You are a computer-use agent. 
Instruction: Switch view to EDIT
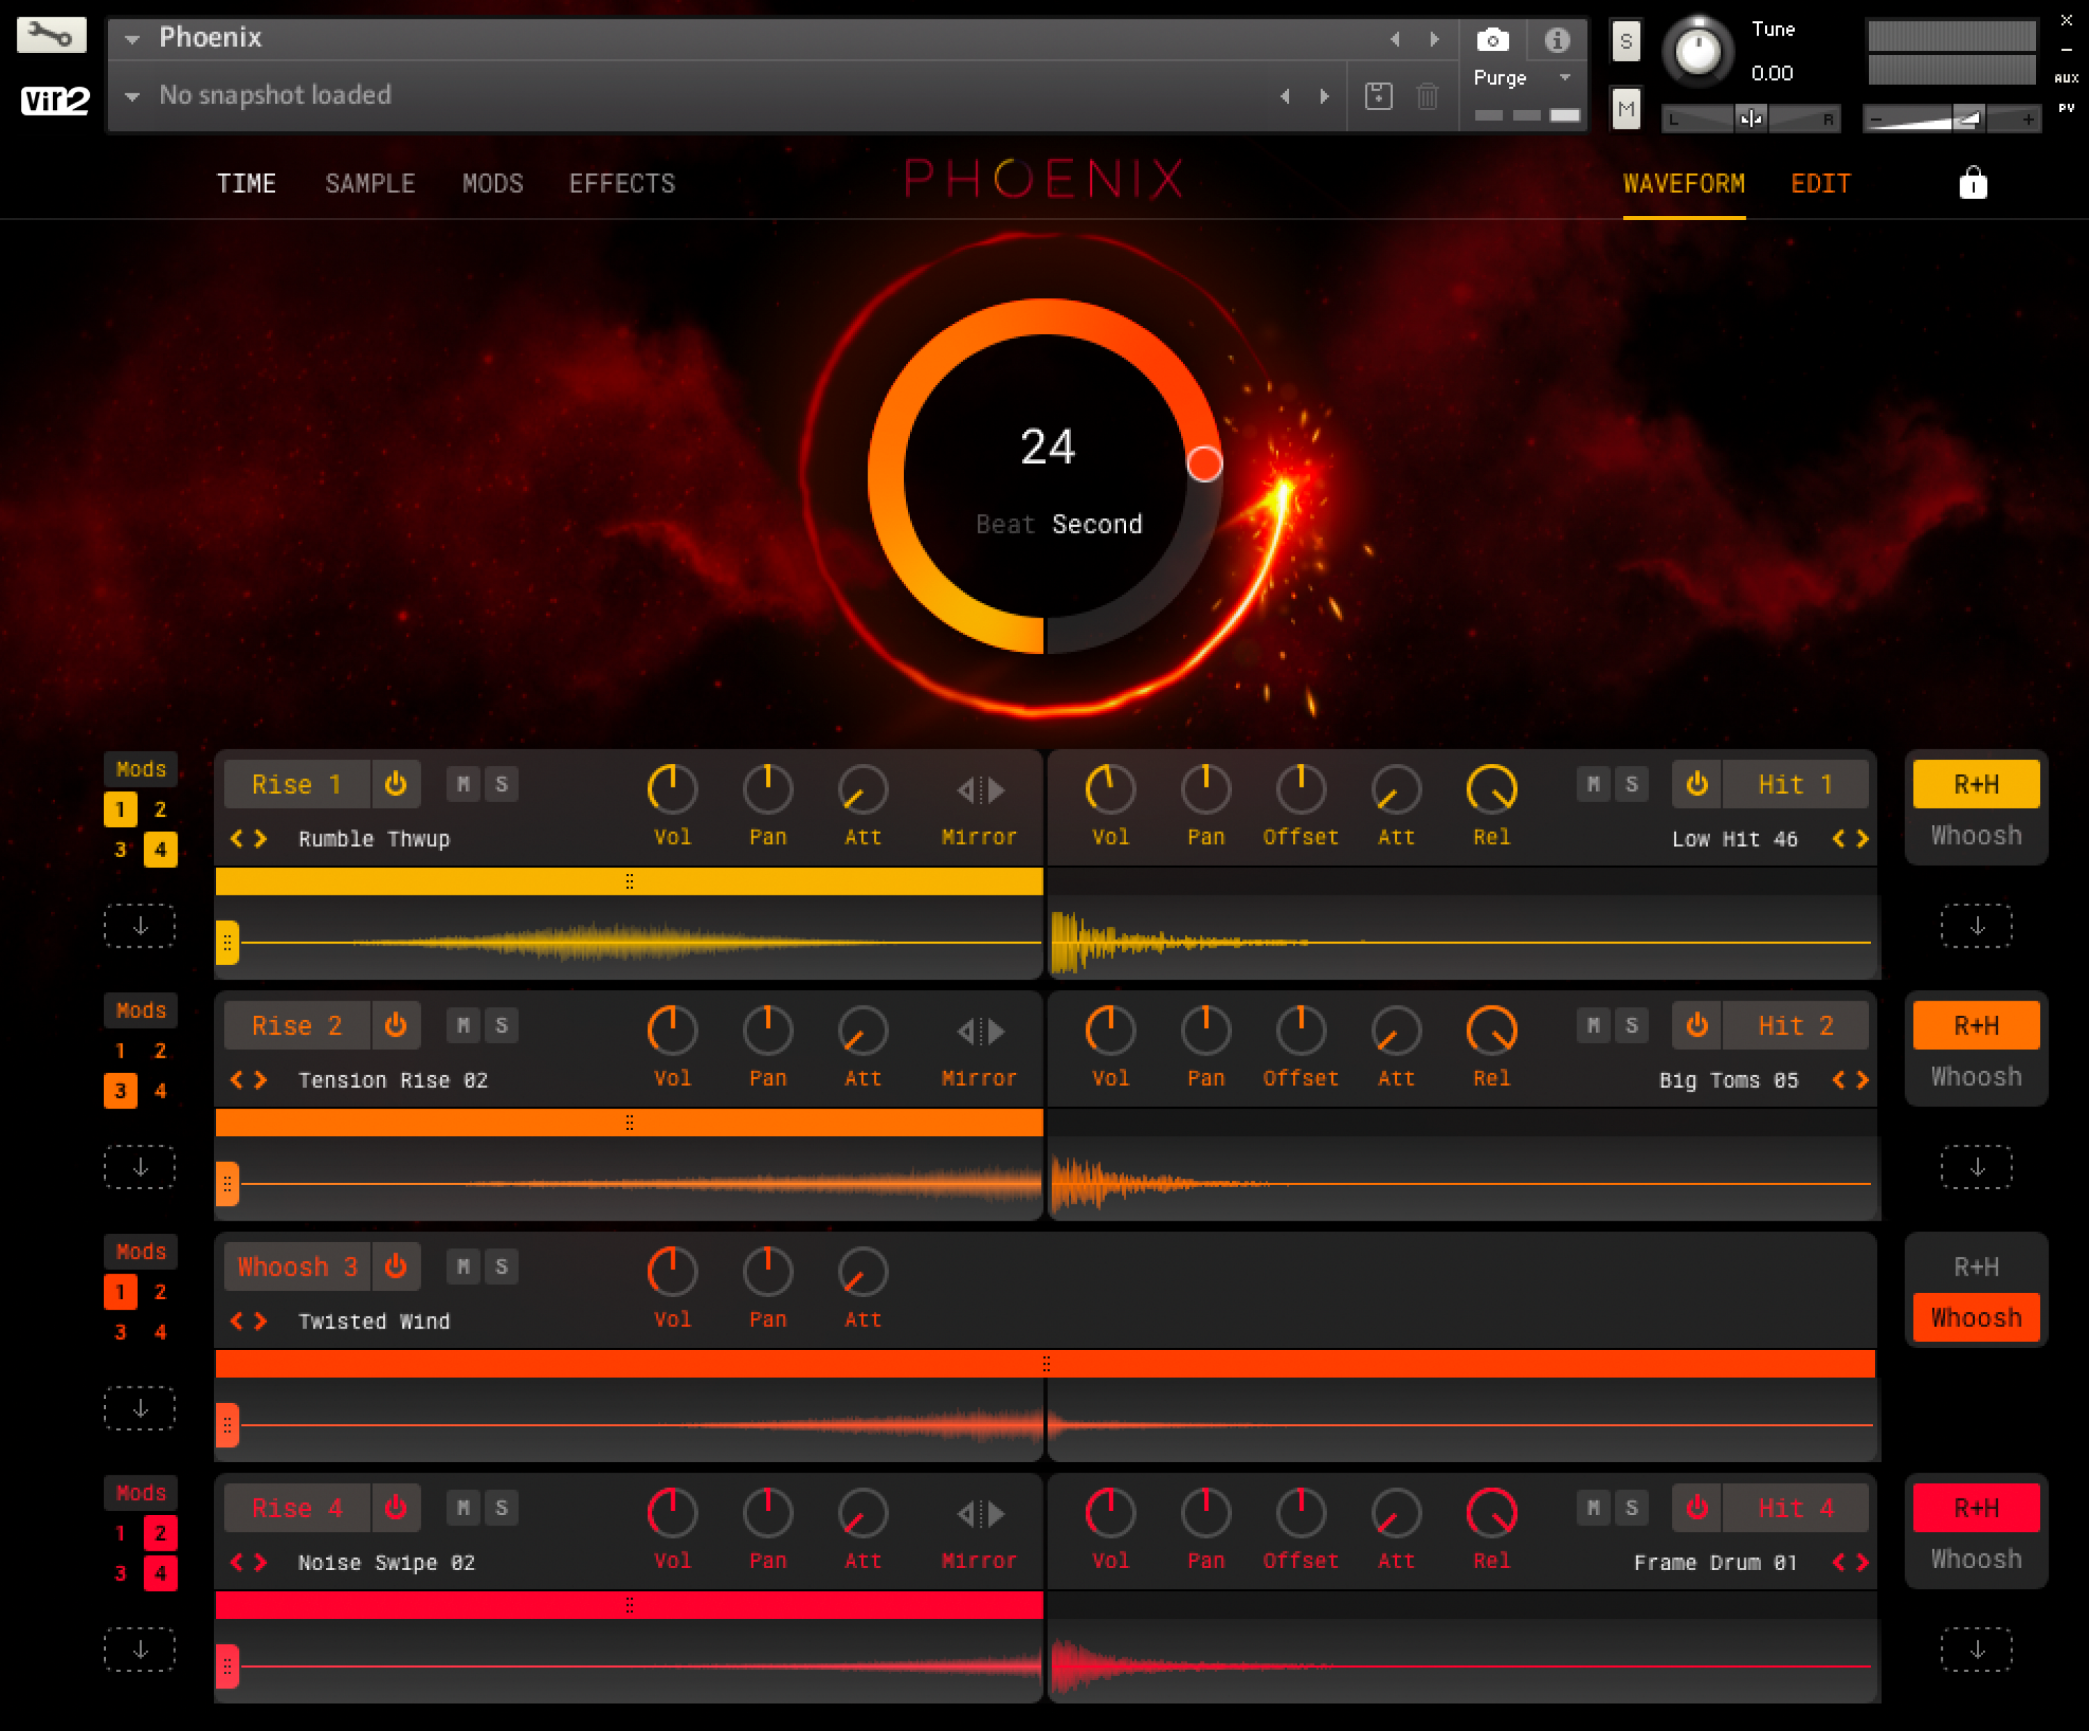click(1820, 183)
